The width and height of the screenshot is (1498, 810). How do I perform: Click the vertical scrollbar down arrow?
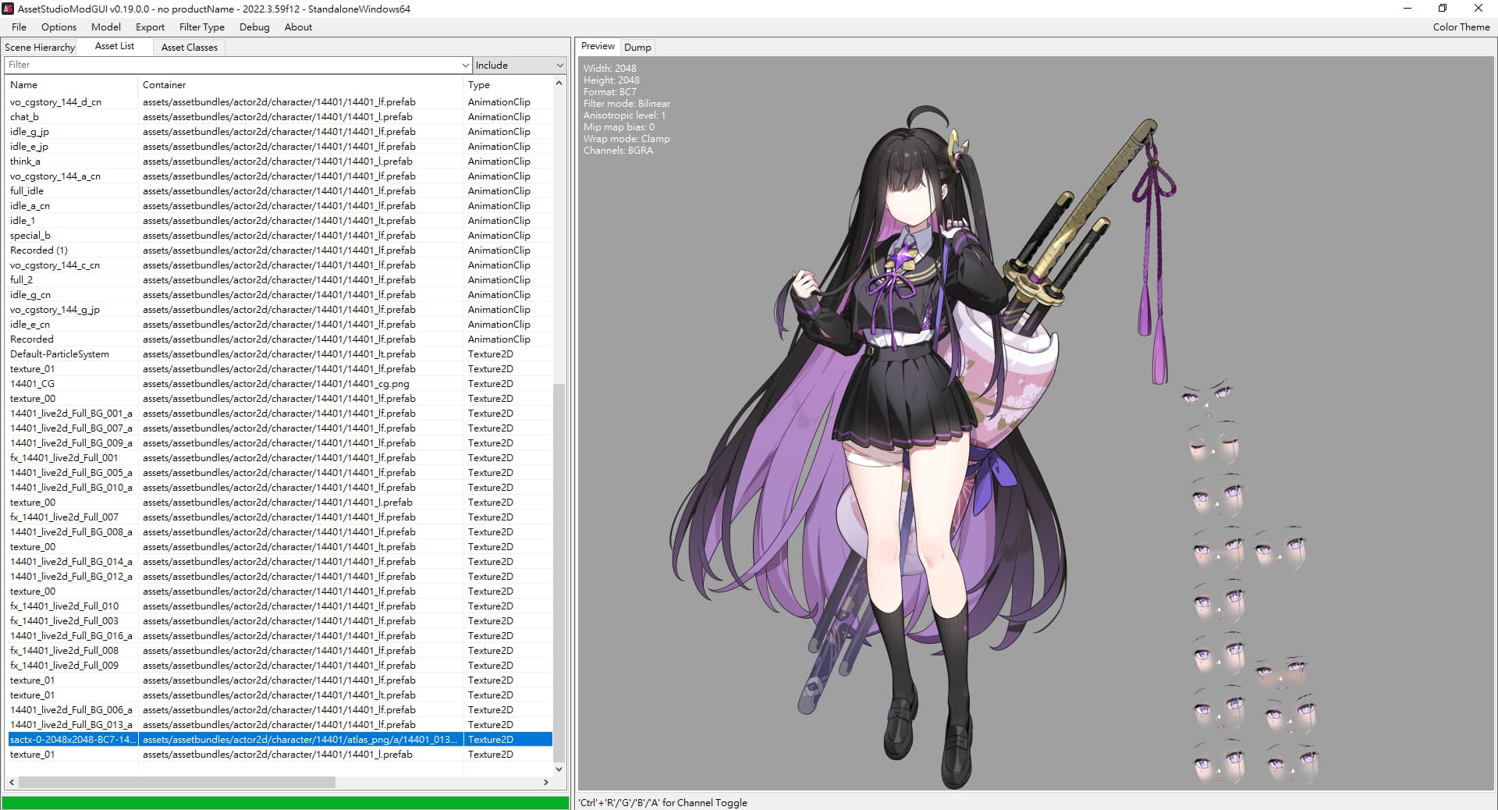[x=559, y=769]
